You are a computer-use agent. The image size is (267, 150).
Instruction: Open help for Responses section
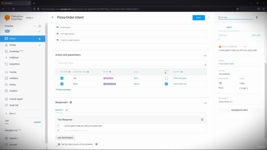click(71, 102)
